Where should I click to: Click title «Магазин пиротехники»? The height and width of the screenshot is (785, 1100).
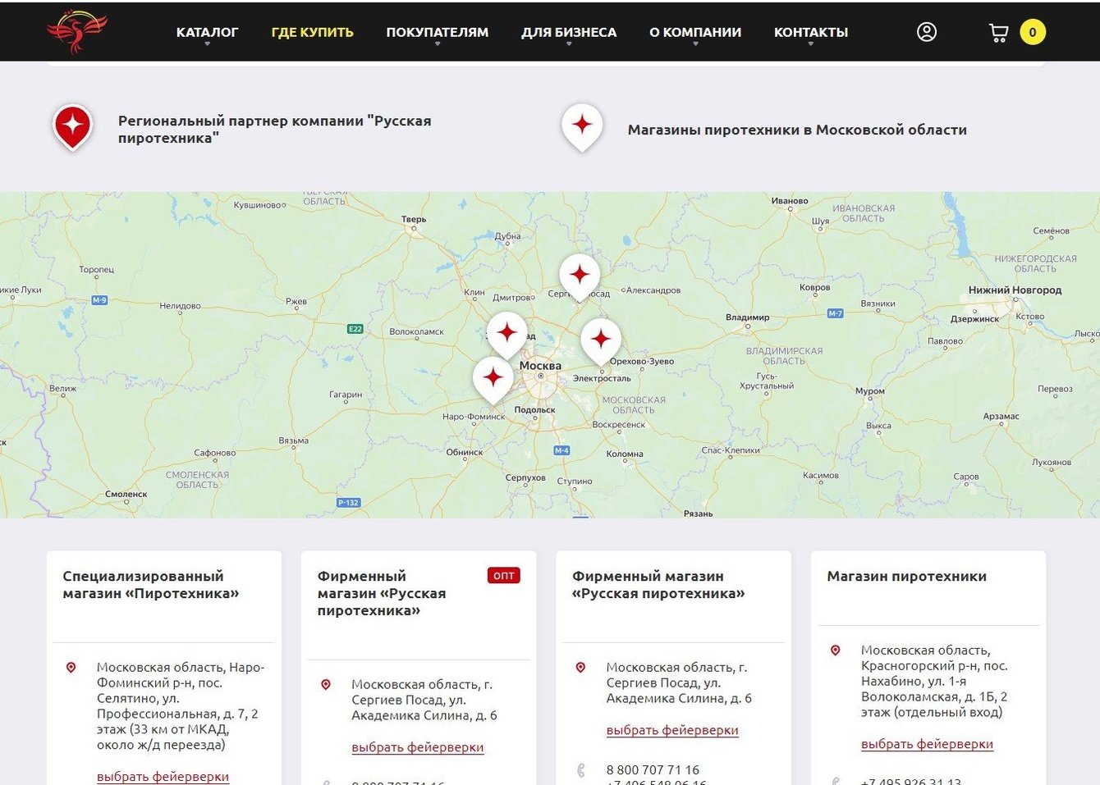pos(906,577)
